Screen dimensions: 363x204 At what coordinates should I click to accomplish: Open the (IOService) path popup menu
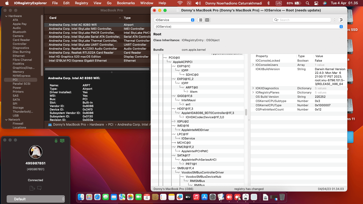[248, 27]
